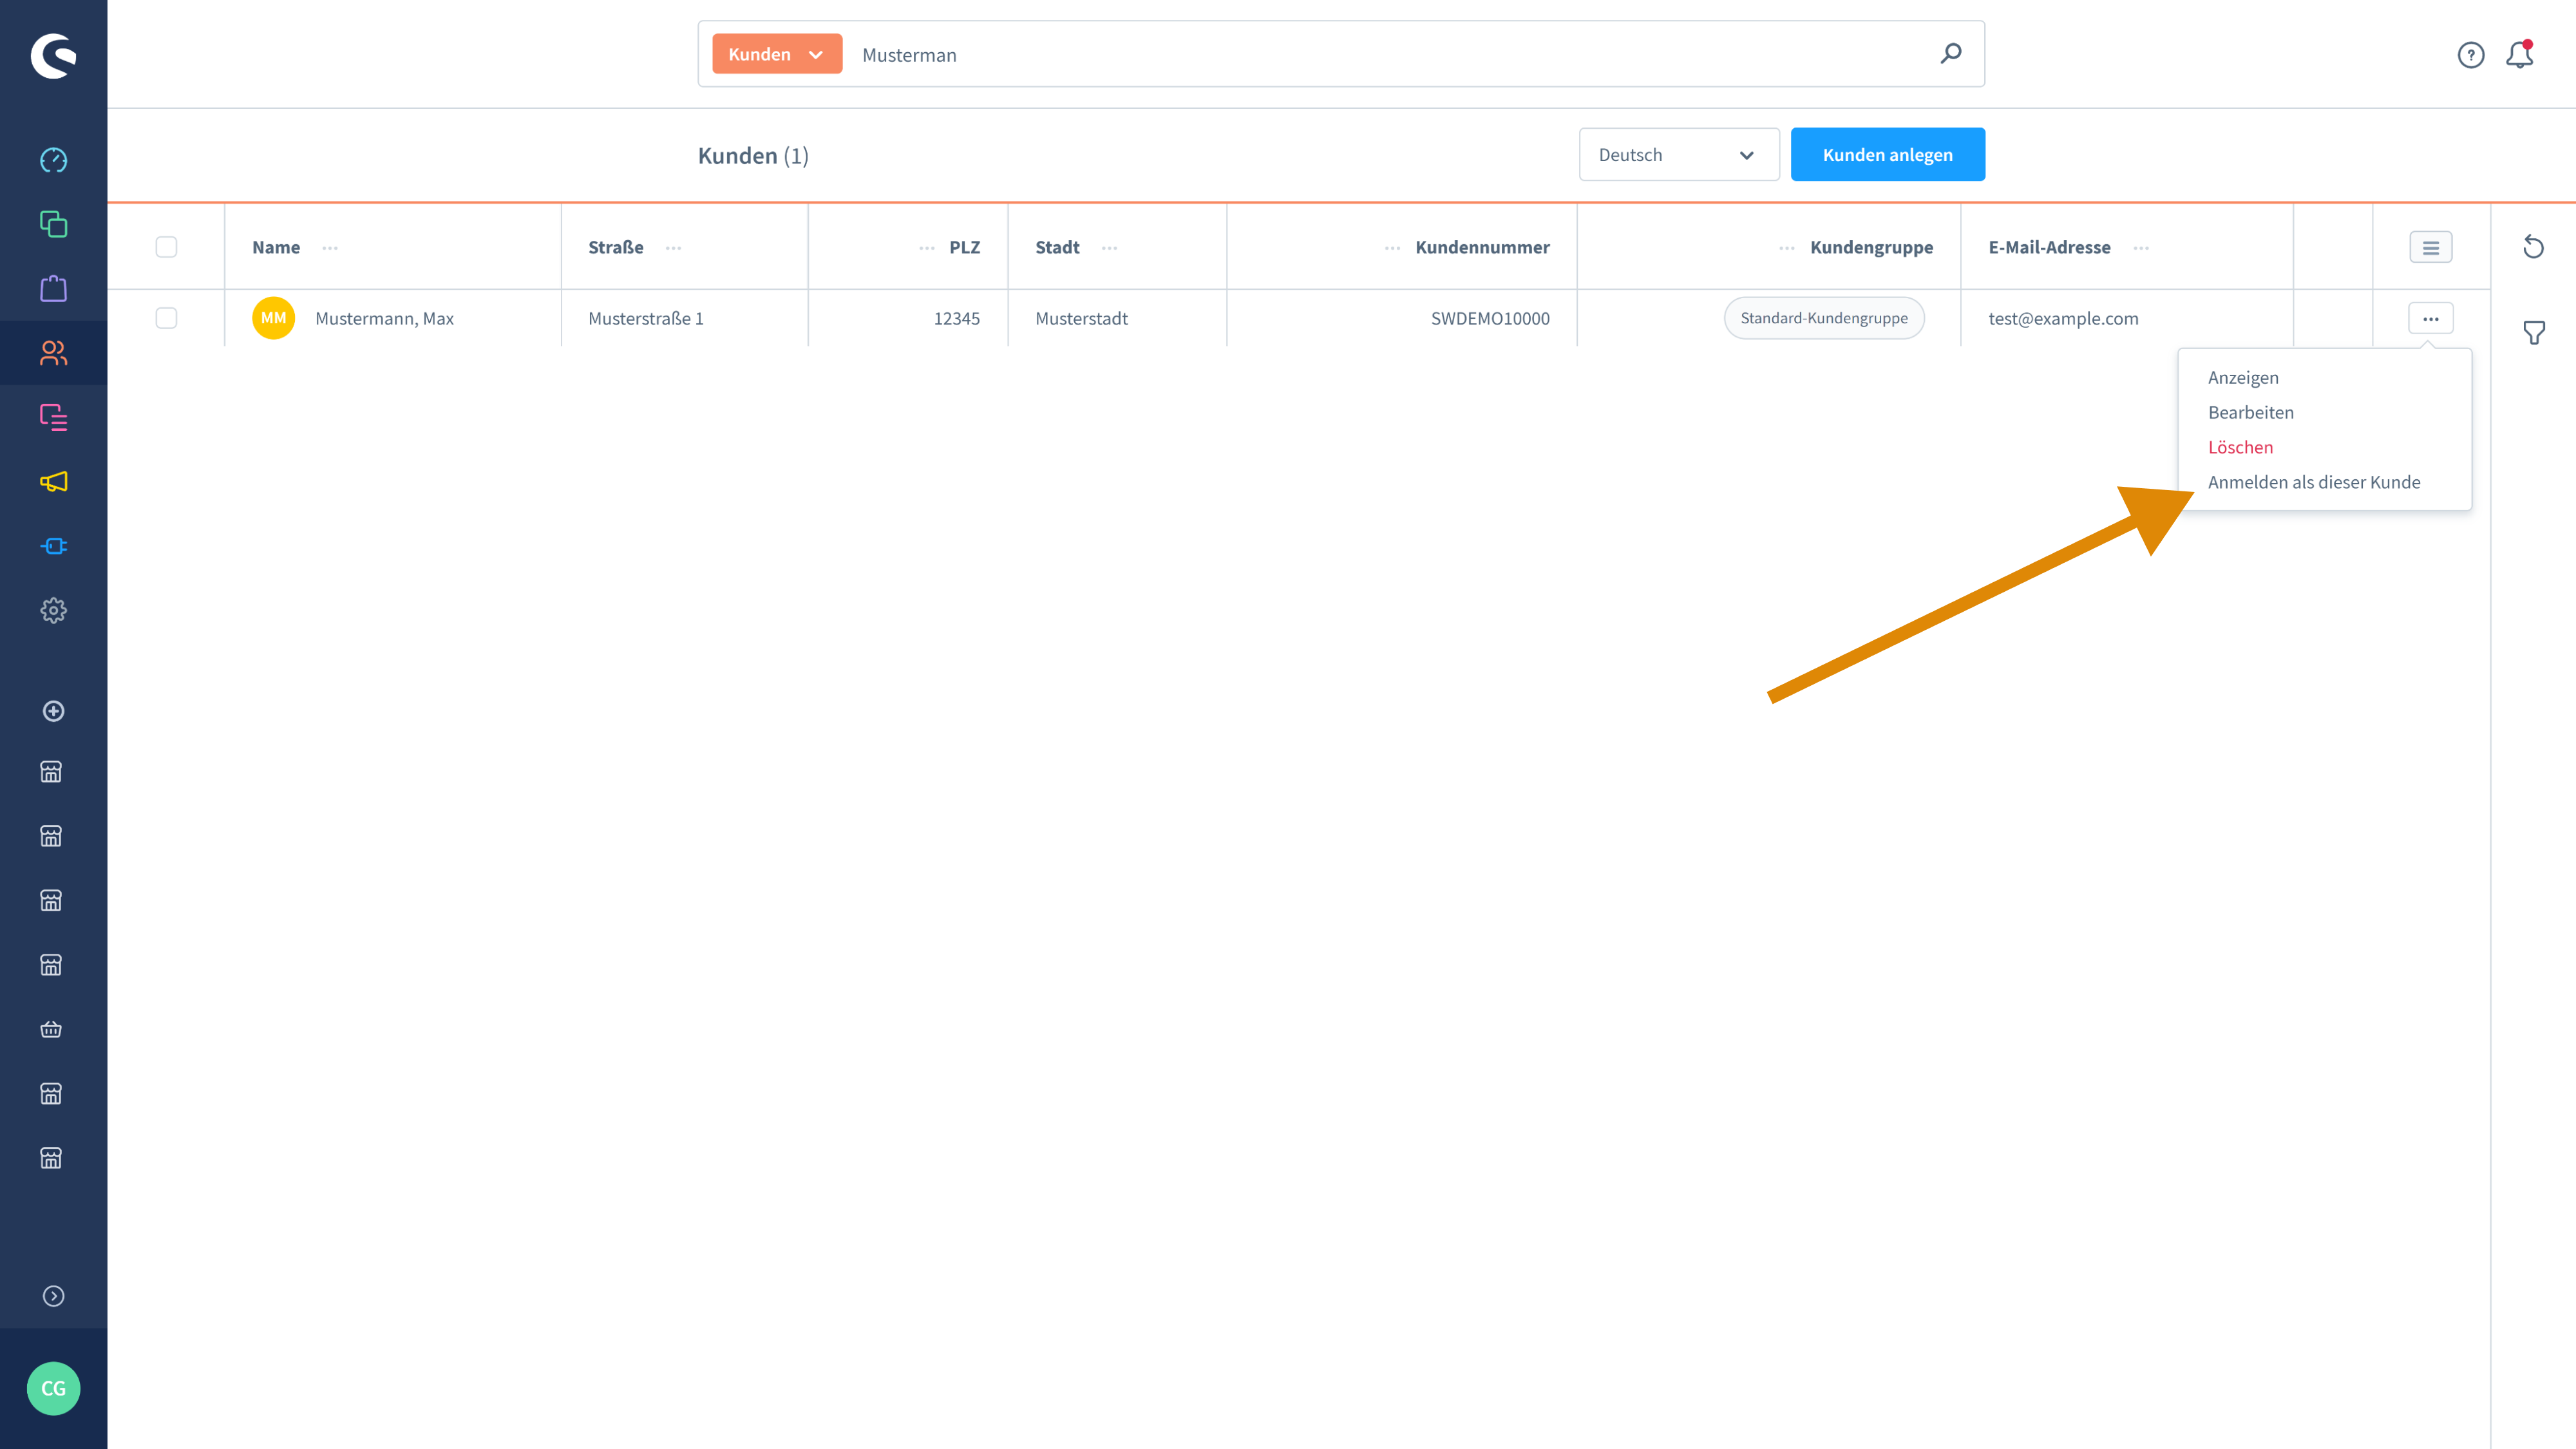Open the column settings list icon
This screenshot has height=1449, width=2576.
point(2431,247)
